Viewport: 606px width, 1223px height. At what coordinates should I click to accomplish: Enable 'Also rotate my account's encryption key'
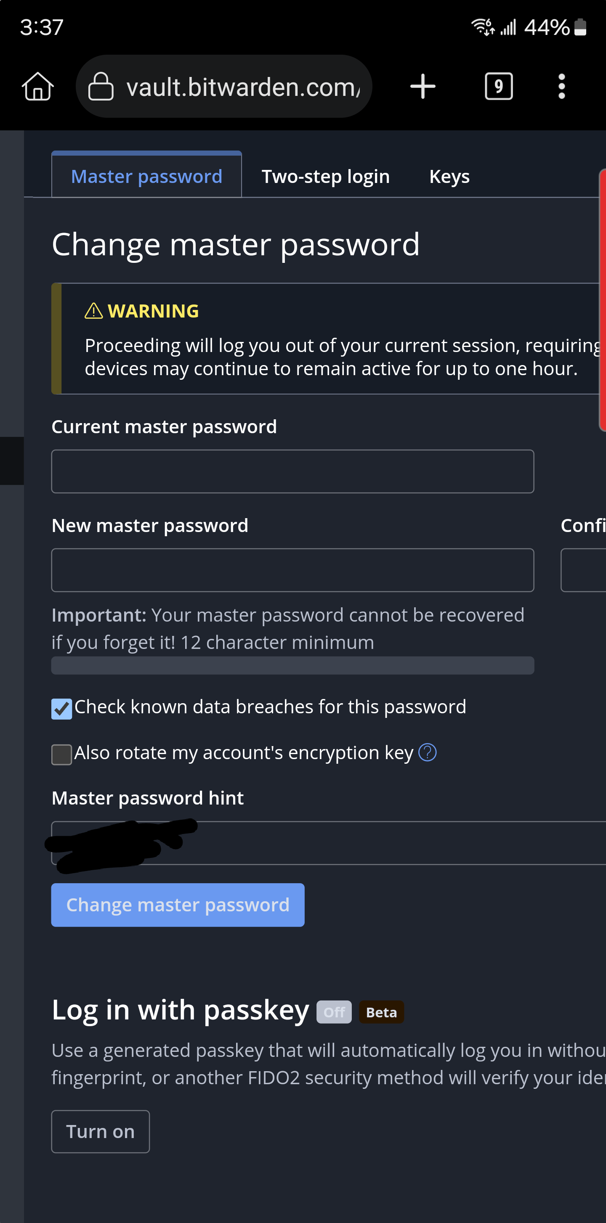point(62,754)
